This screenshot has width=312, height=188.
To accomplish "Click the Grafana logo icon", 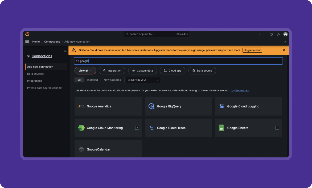I will pos(27,34).
